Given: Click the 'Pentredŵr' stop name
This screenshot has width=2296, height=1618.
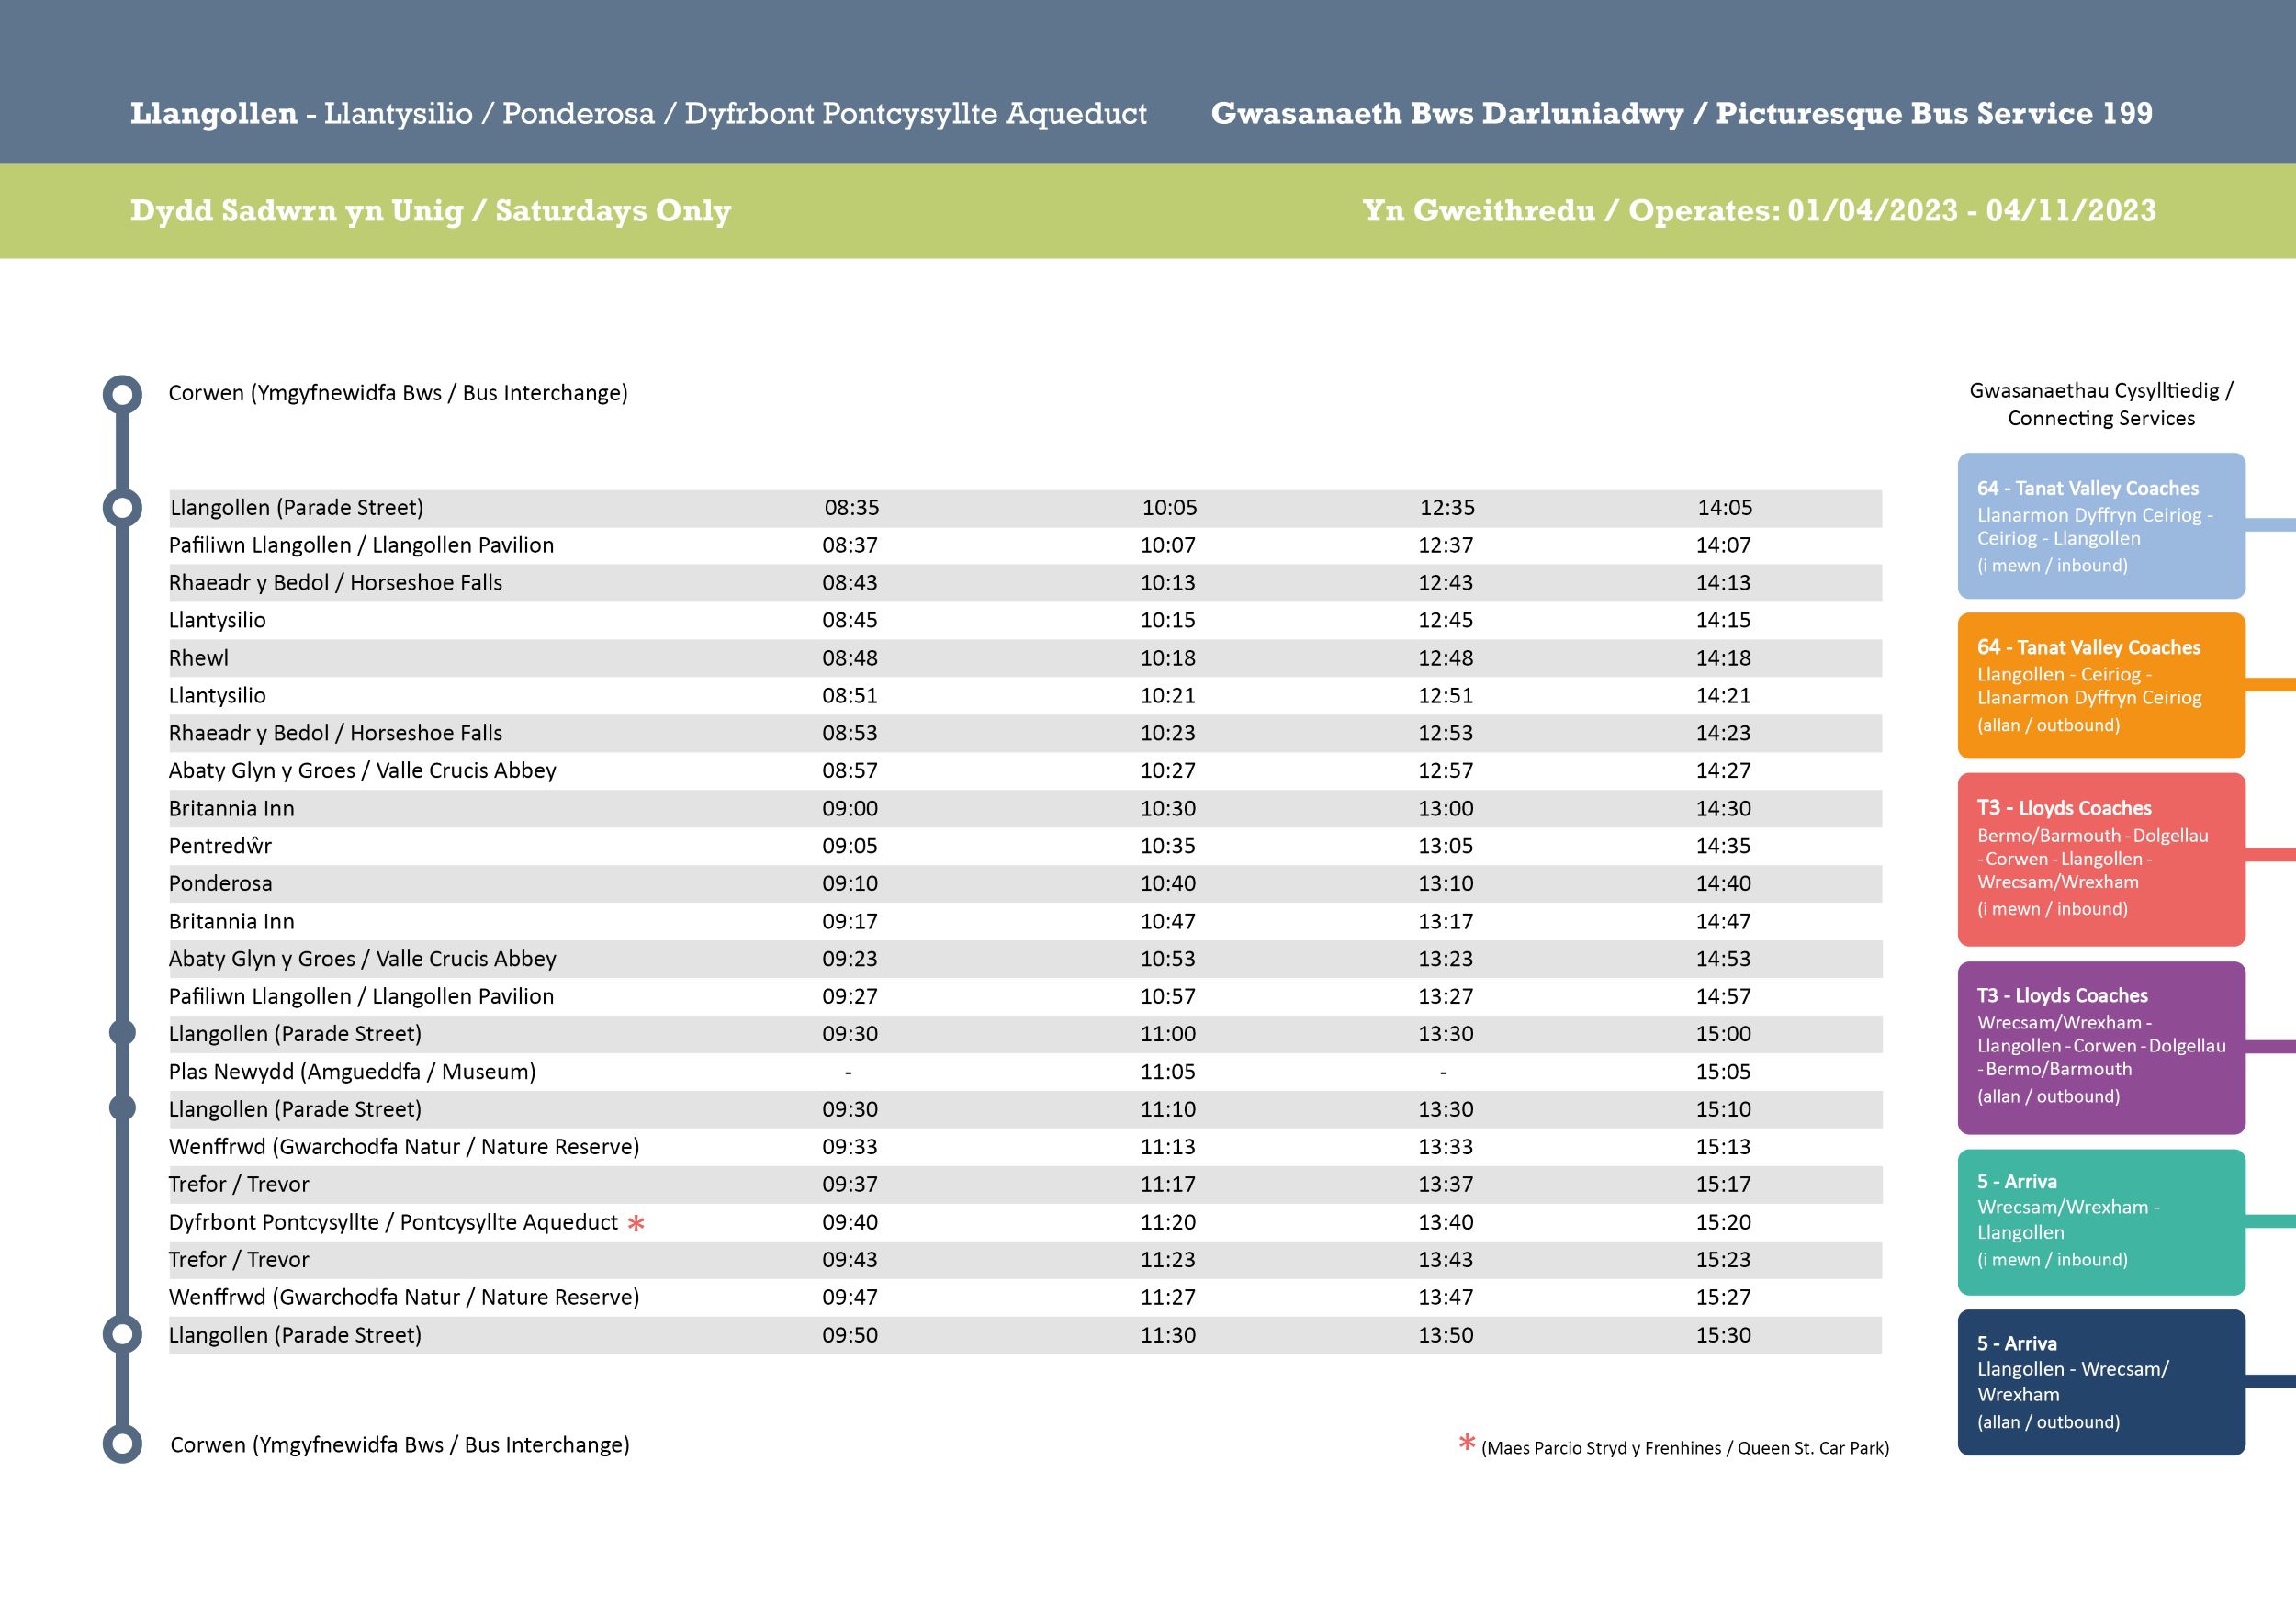Looking at the screenshot, I should [220, 846].
